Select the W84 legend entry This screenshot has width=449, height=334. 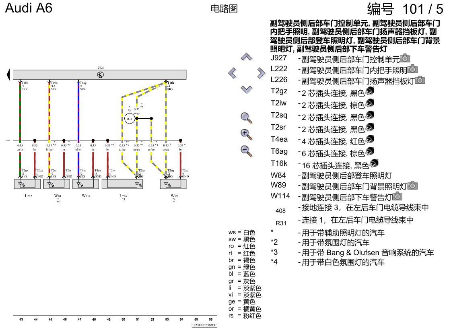point(331,175)
